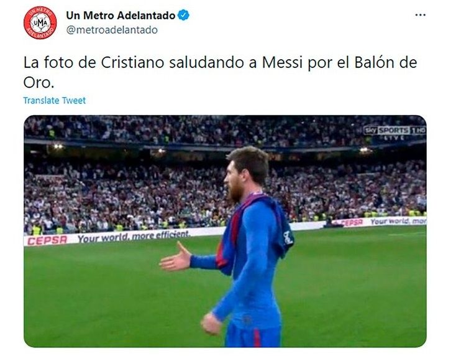Open the tweet's three-dot more options menu
461x356 pixels.
(420, 15)
